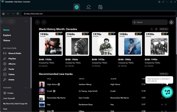Image resolution: width=177 pixels, height=112 pixels.
Task: Add Hey track with plus icon
Action: click(162, 104)
